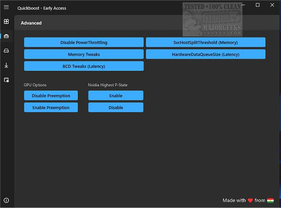
Task: Enable Nvidia Highest P-State
Action: [116, 95]
